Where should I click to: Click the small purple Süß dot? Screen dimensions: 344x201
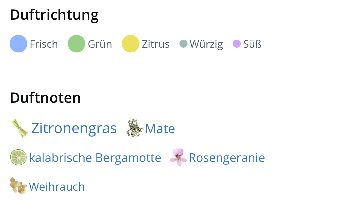coord(237,44)
